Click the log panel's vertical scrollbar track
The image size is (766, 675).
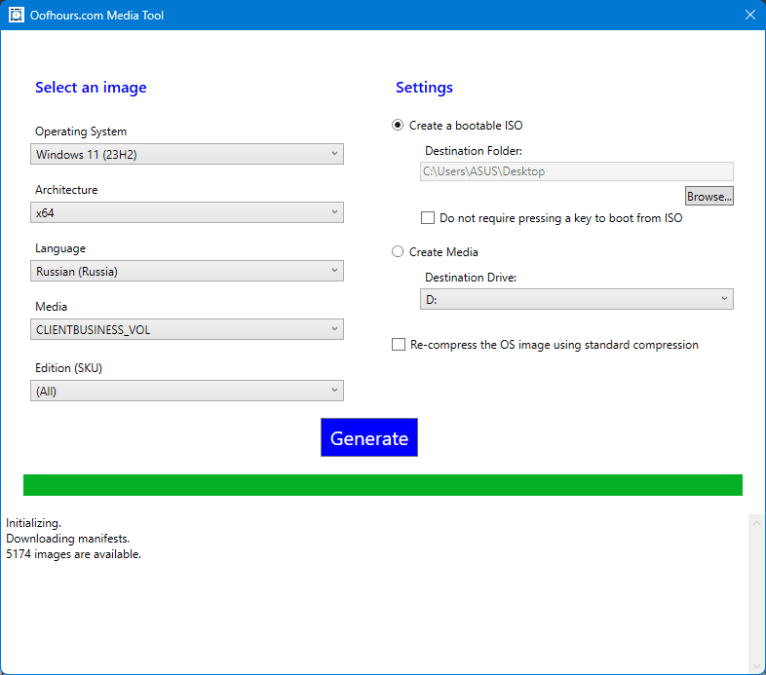coord(756,594)
